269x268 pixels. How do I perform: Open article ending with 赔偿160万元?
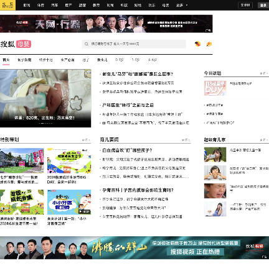click(x=138, y=83)
